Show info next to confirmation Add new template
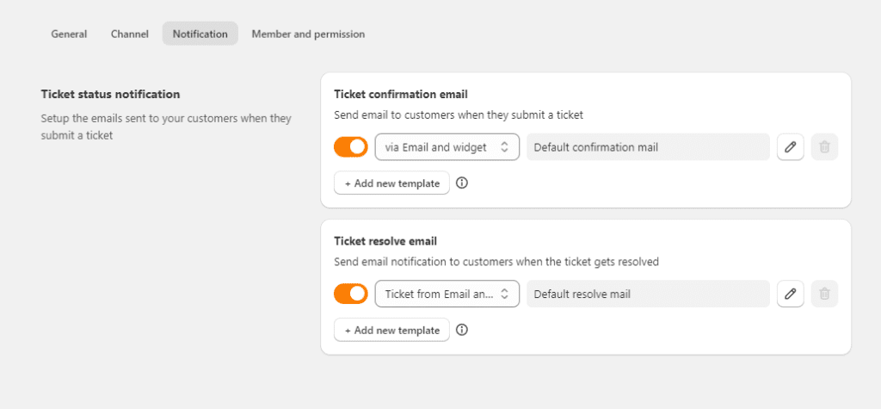This screenshot has width=881, height=409. tap(462, 183)
